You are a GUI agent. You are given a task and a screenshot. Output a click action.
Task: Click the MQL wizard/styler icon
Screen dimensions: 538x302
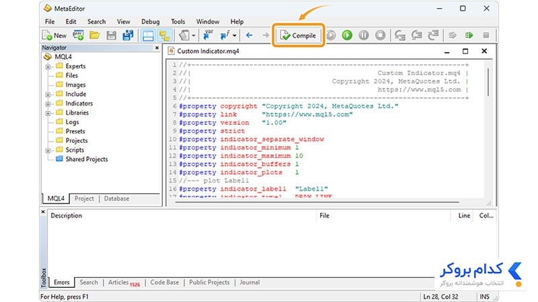point(184,35)
